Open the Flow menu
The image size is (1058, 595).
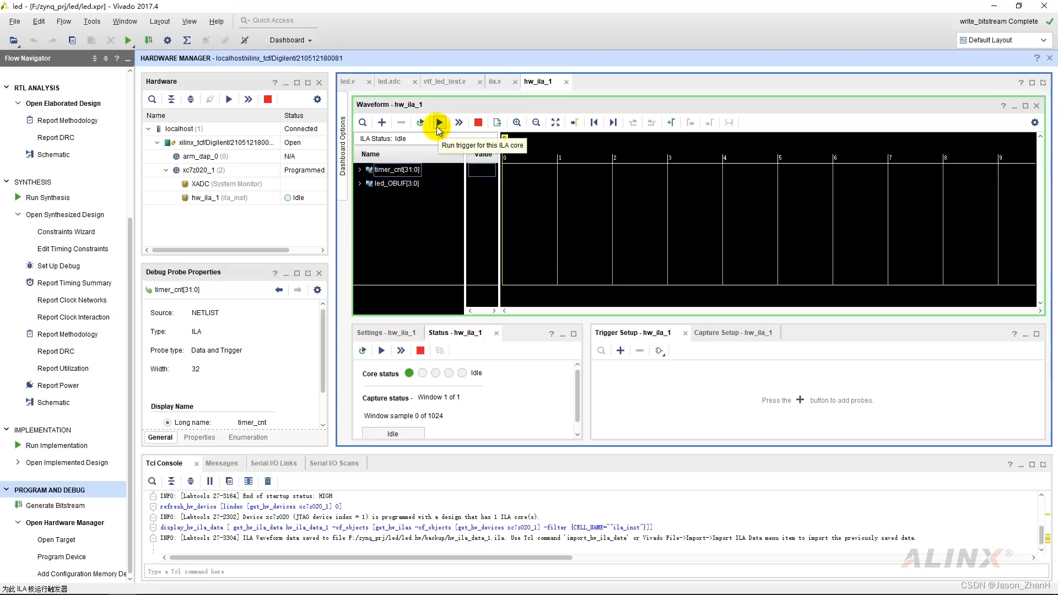63,21
